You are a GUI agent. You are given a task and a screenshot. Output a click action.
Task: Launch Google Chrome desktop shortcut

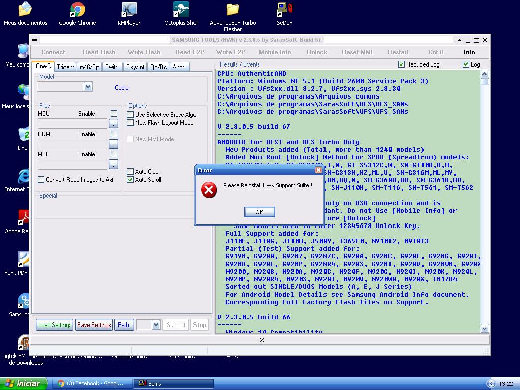point(77,14)
